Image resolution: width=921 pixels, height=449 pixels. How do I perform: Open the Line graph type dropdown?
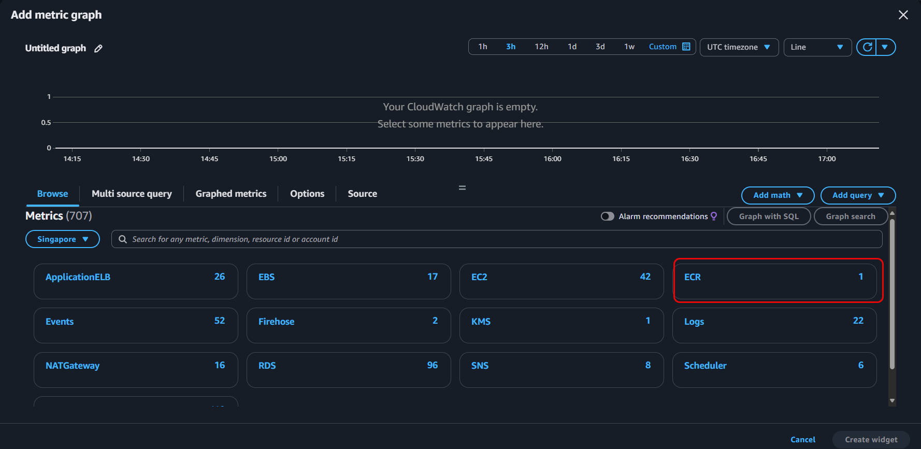pos(817,47)
